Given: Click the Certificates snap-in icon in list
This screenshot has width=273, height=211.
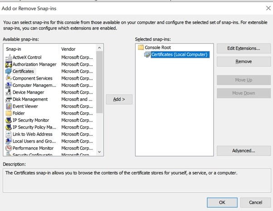Looking at the screenshot, I should coord(9,72).
